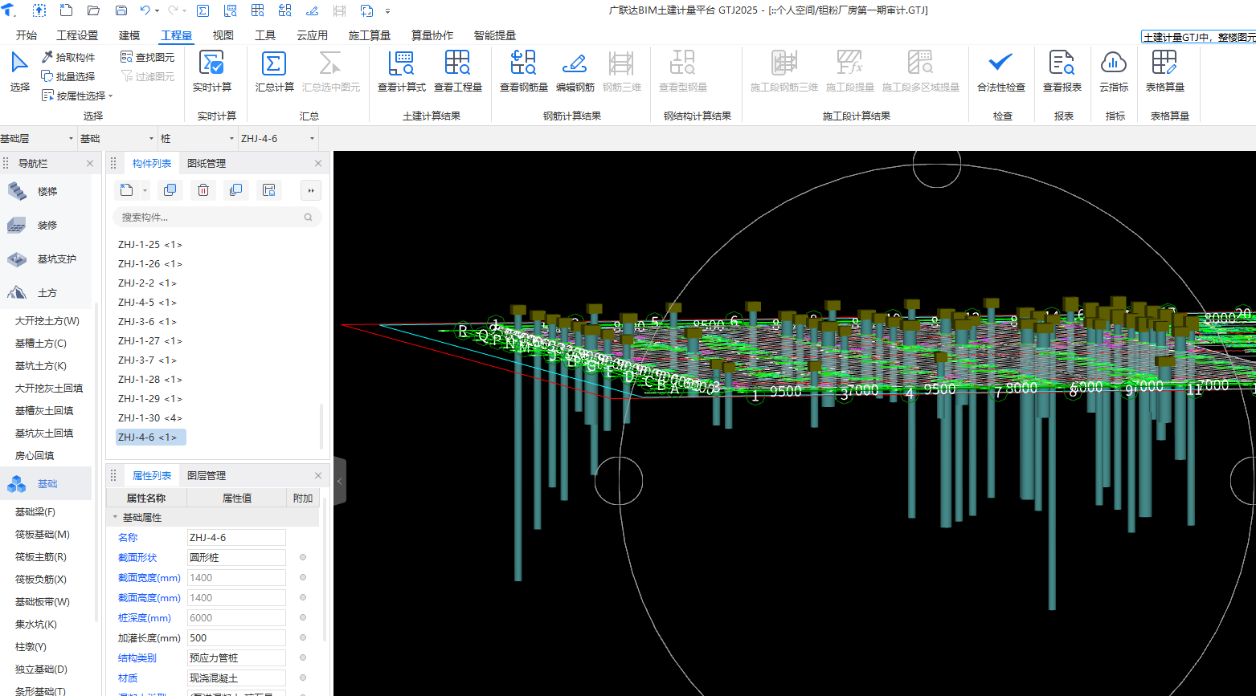
Task: Click the 加灌长度 value field 500
Action: pos(236,638)
